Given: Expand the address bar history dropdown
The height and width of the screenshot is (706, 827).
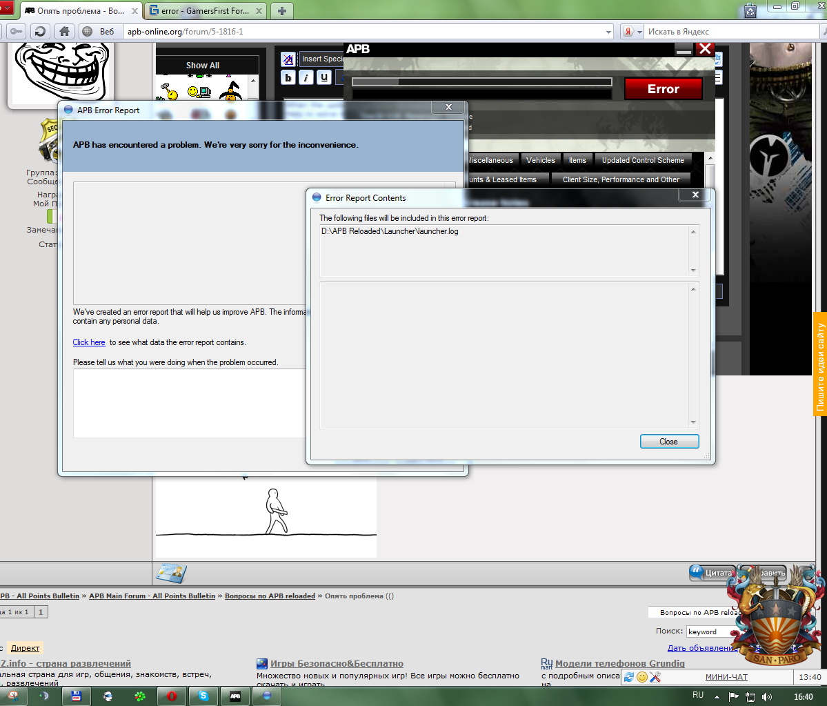Looking at the screenshot, I should coord(608,32).
